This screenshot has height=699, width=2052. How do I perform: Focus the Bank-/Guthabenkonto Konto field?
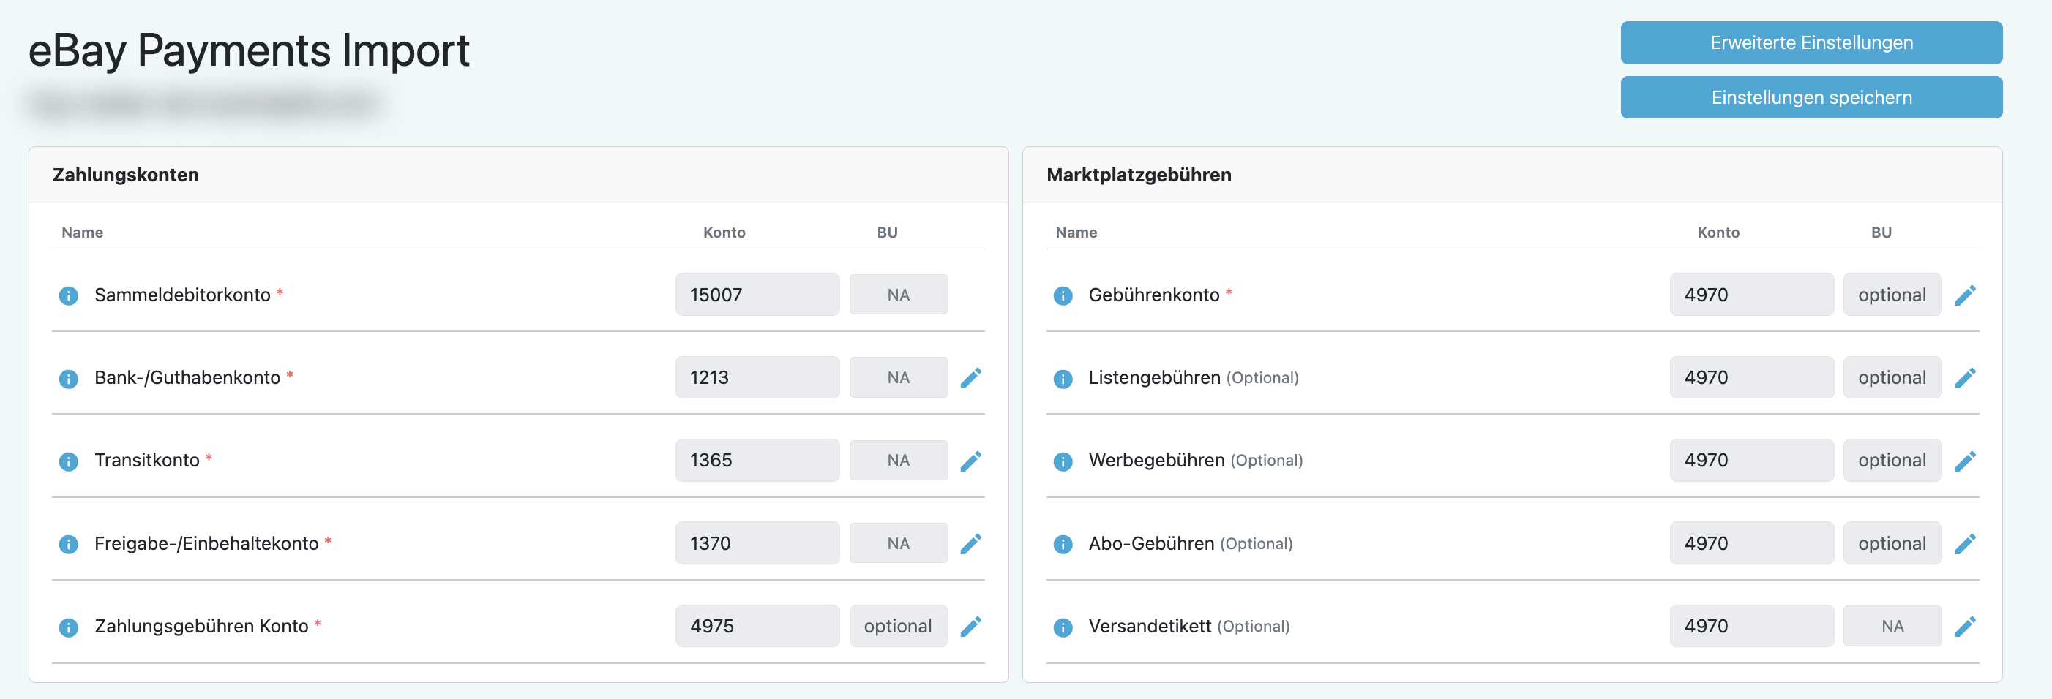757,377
